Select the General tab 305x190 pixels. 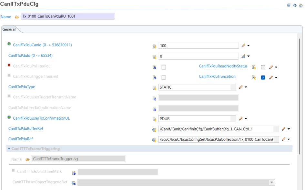pyautogui.click(x=9, y=29)
